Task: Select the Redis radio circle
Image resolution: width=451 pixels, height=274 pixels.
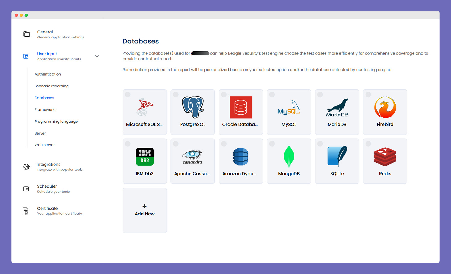Action: [368, 144]
